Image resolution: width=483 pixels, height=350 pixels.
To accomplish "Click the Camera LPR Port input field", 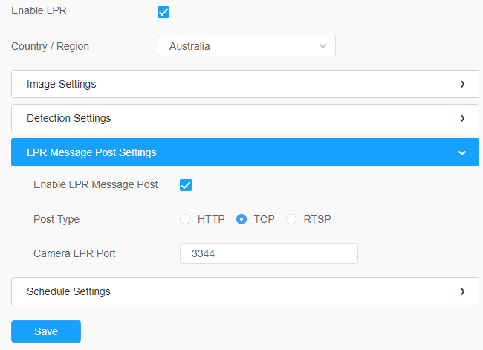I will [268, 253].
